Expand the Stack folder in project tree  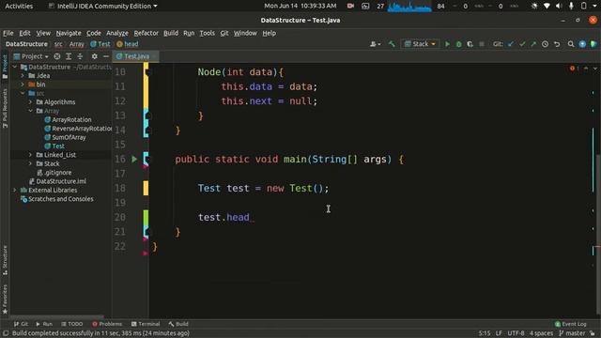[x=31, y=163]
